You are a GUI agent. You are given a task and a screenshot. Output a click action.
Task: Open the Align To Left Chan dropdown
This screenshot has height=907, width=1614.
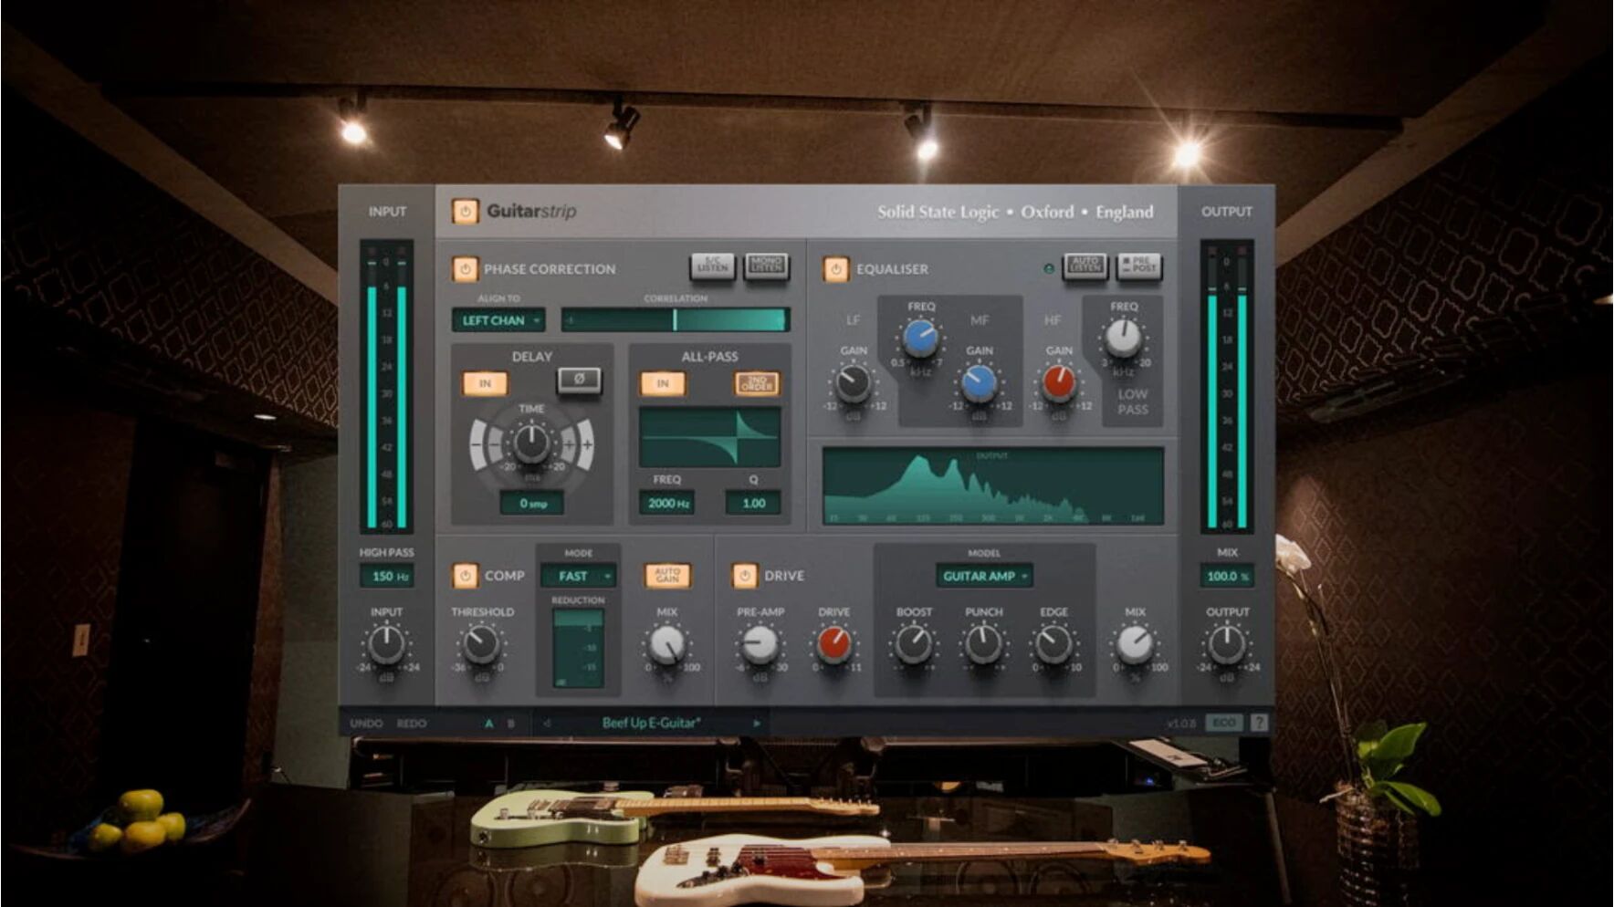(x=498, y=320)
